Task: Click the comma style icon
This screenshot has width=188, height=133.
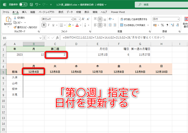Action: tap(167, 25)
